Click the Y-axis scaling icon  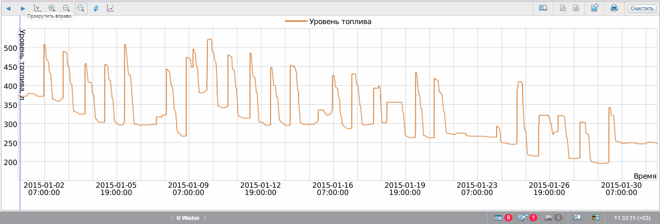click(37, 8)
